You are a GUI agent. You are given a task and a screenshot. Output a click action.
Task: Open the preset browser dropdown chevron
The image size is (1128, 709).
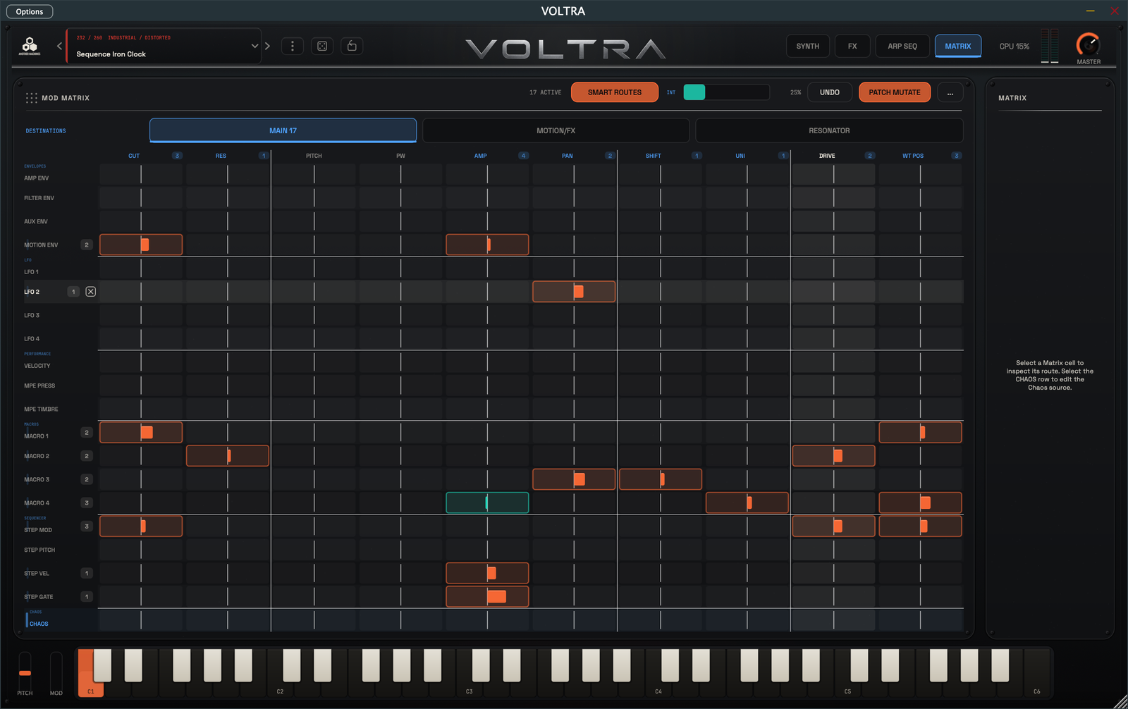coord(255,46)
